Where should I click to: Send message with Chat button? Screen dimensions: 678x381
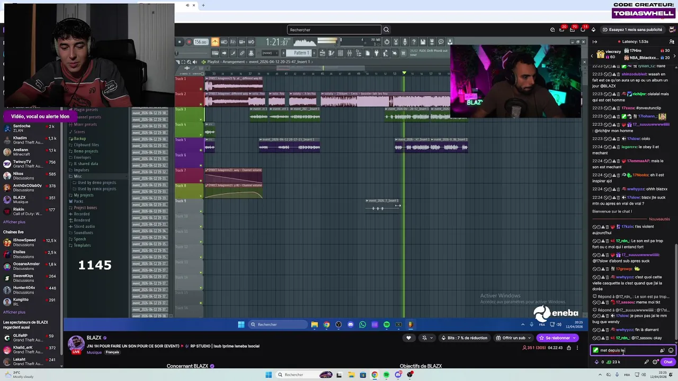tap(668, 362)
